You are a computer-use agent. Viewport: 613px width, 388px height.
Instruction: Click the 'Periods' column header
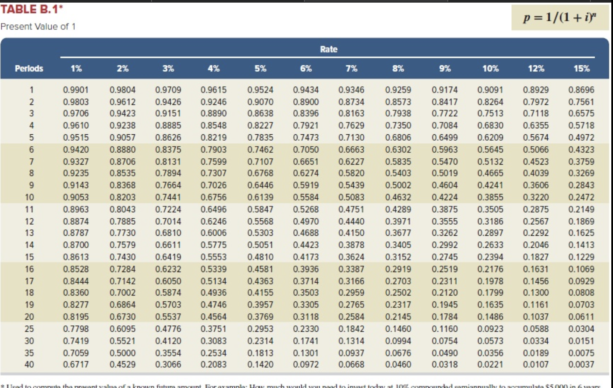(29, 68)
